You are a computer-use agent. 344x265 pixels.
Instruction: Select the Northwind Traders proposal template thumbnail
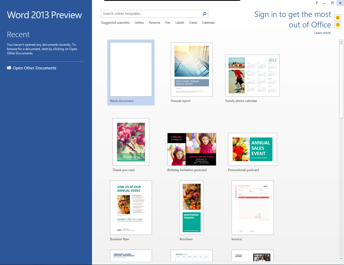[x=131, y=256]
